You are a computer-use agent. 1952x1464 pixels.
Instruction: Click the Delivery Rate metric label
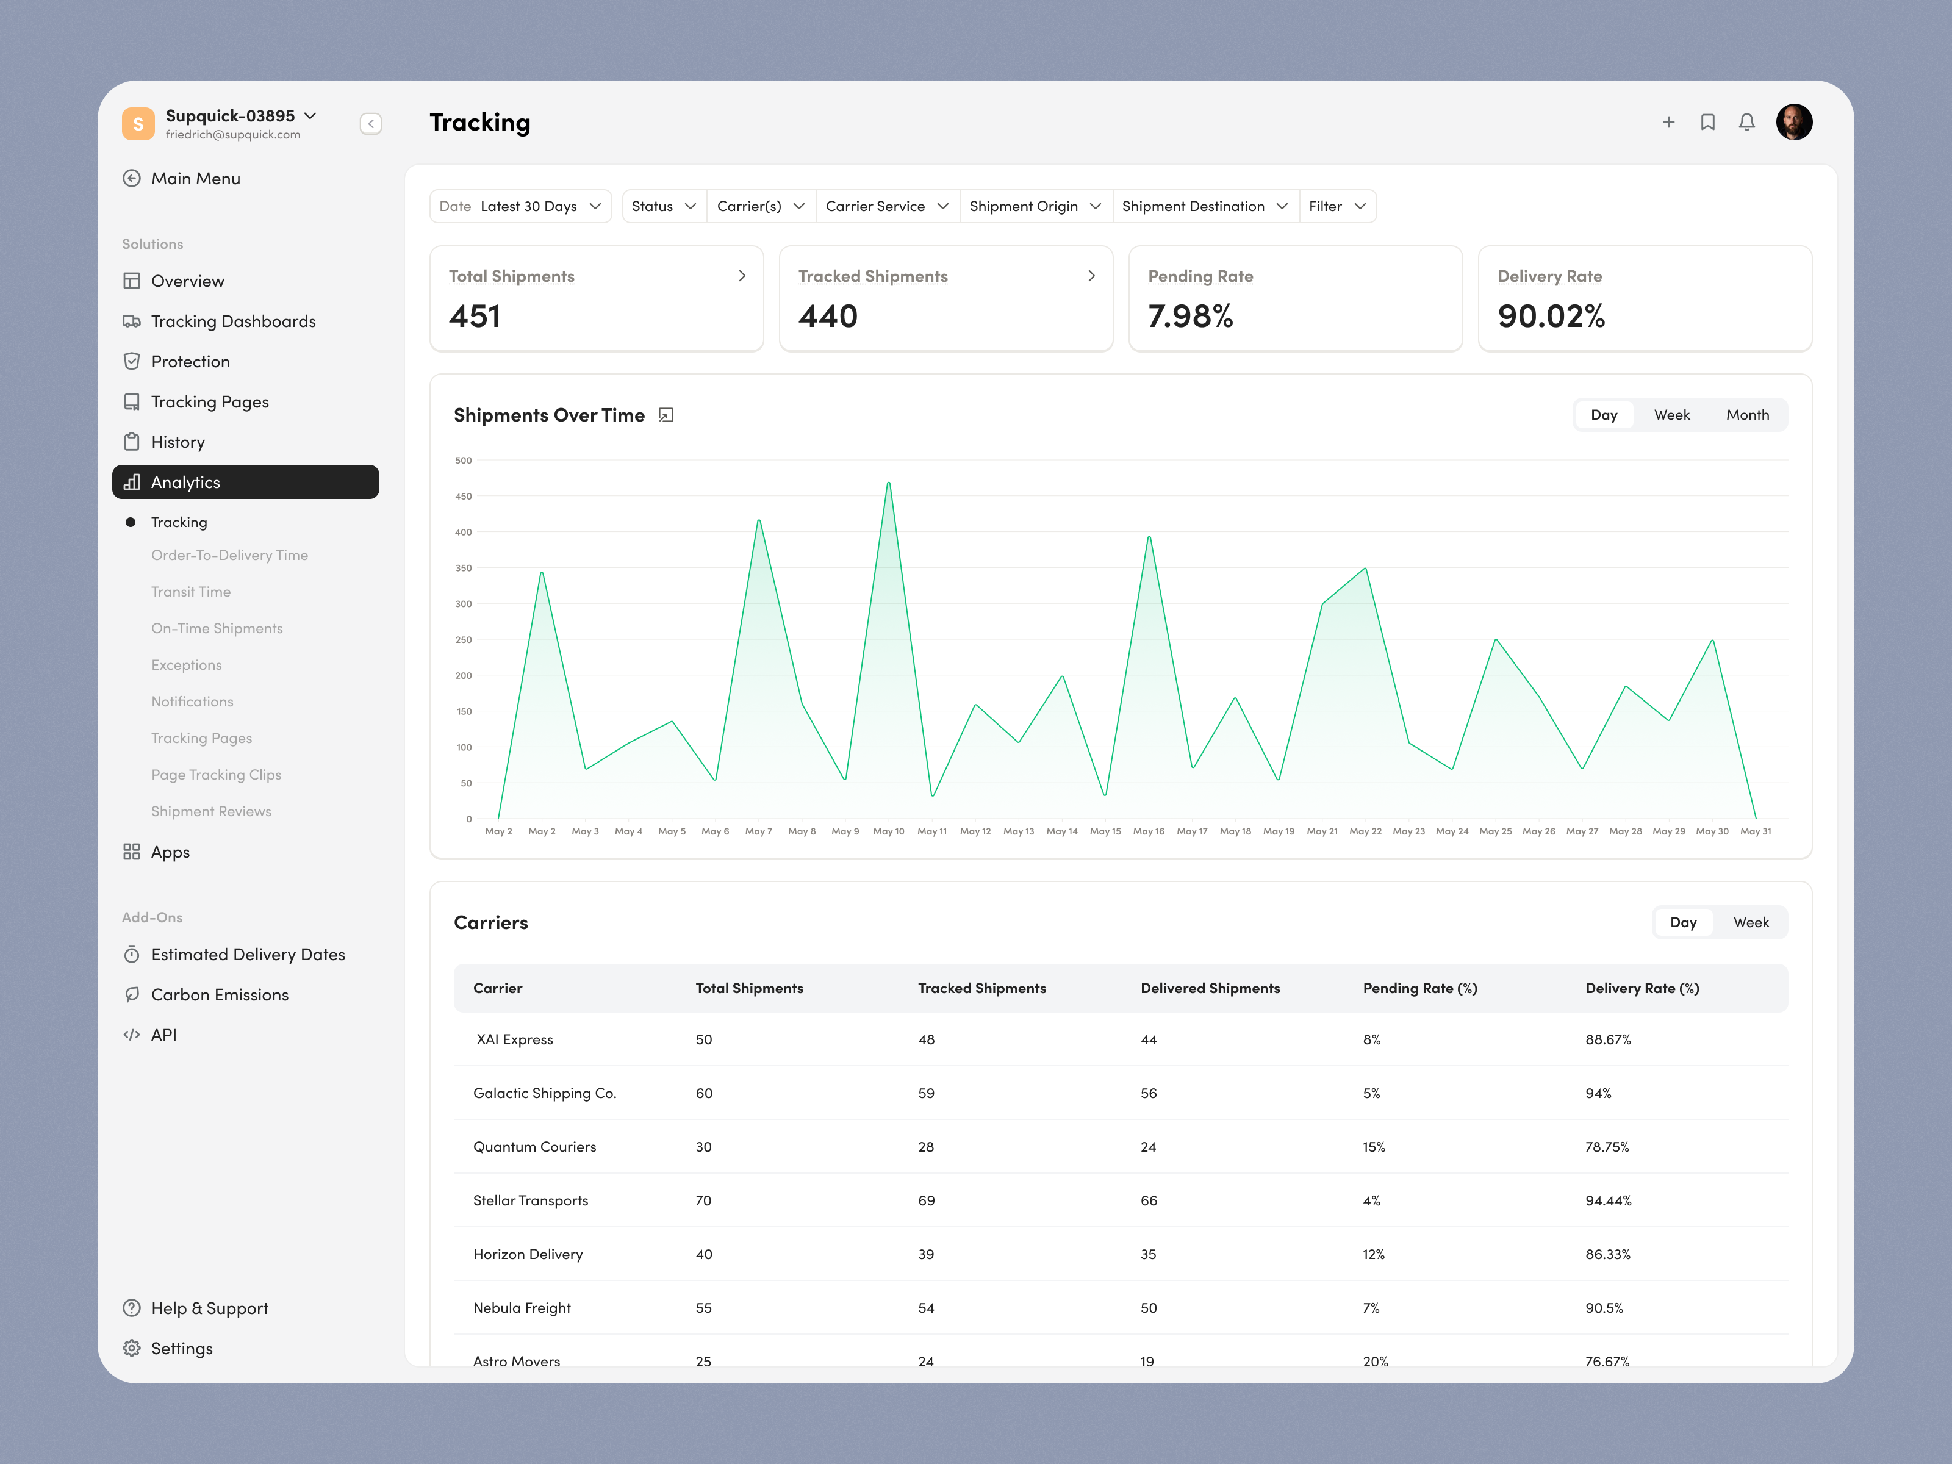(x=1549, y=276)
